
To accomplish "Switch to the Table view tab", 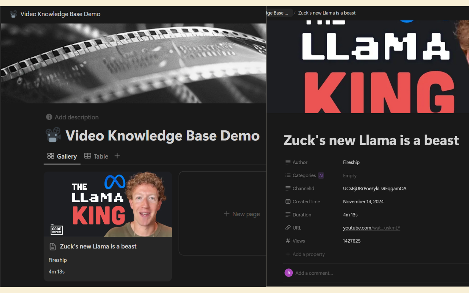I will pos(96,156).
